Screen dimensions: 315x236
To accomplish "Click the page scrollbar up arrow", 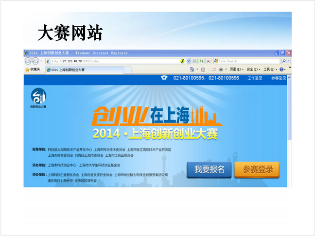I will (x=289, y=78).
